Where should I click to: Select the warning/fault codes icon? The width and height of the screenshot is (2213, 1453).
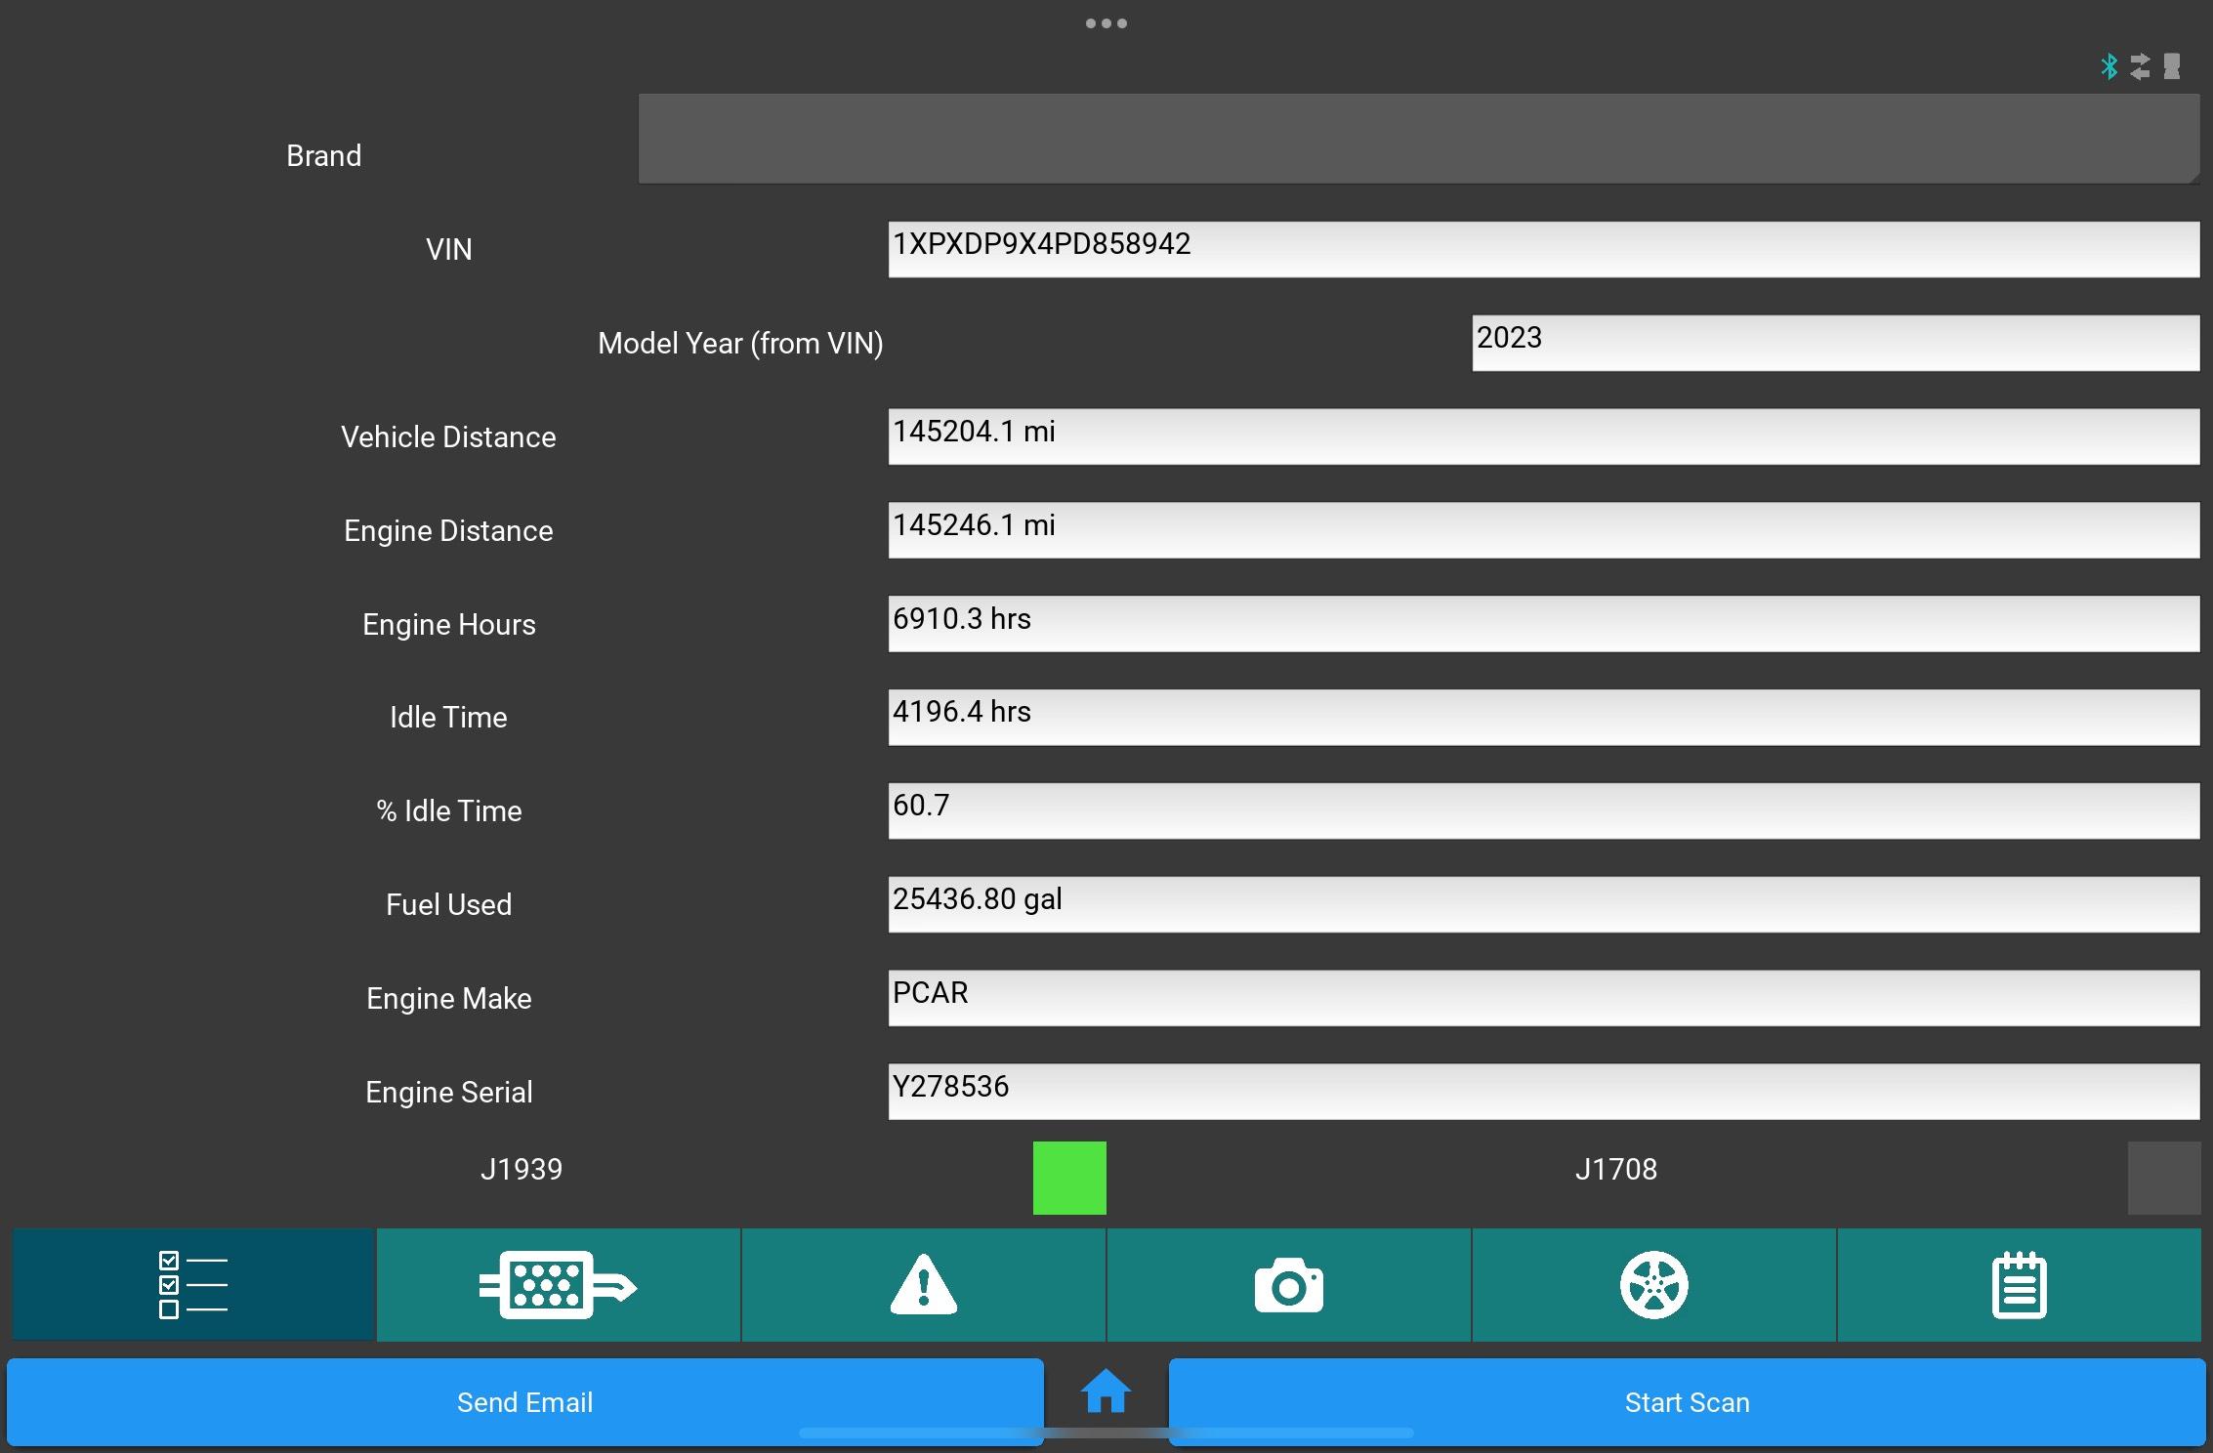[923, 1281]
